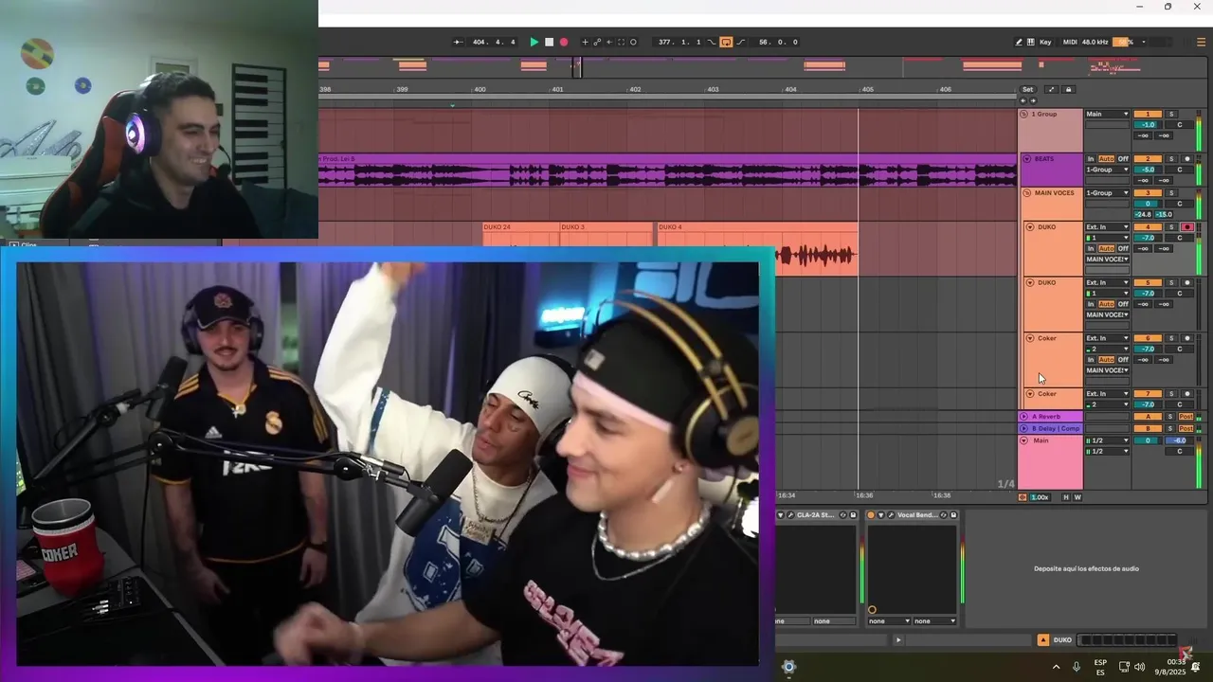1213x682 pixels.
Task: Fold the BEATS track
Action: click(1027, 159)
